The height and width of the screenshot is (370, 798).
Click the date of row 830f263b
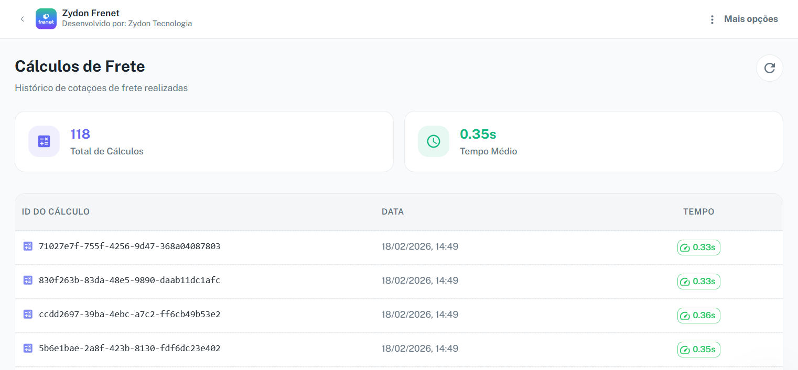pyautogui.click(x=420, y=280)
